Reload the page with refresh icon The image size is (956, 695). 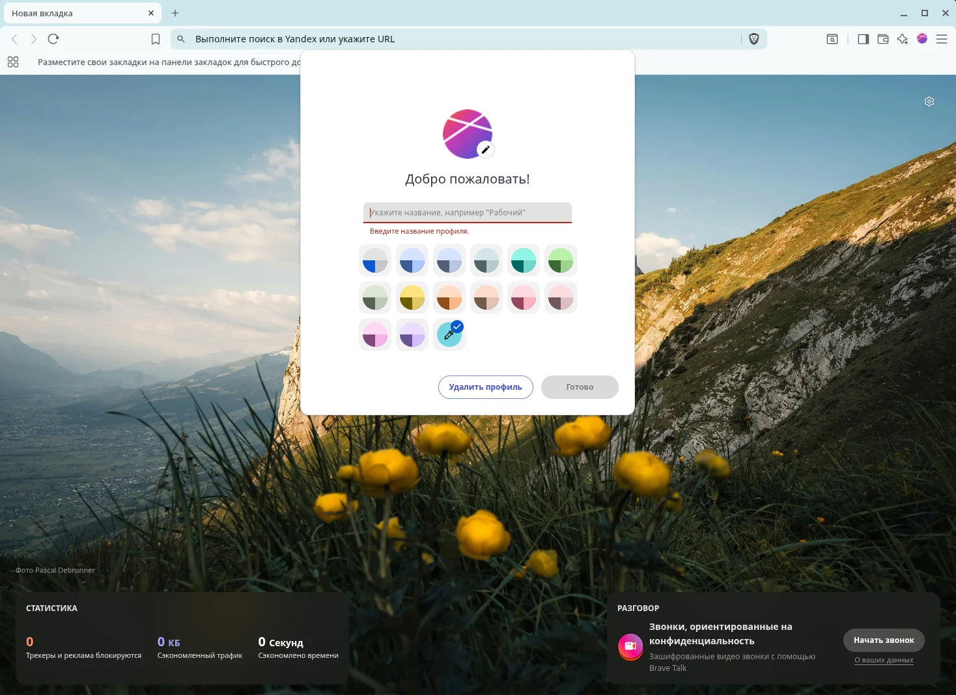coord(53,39)
